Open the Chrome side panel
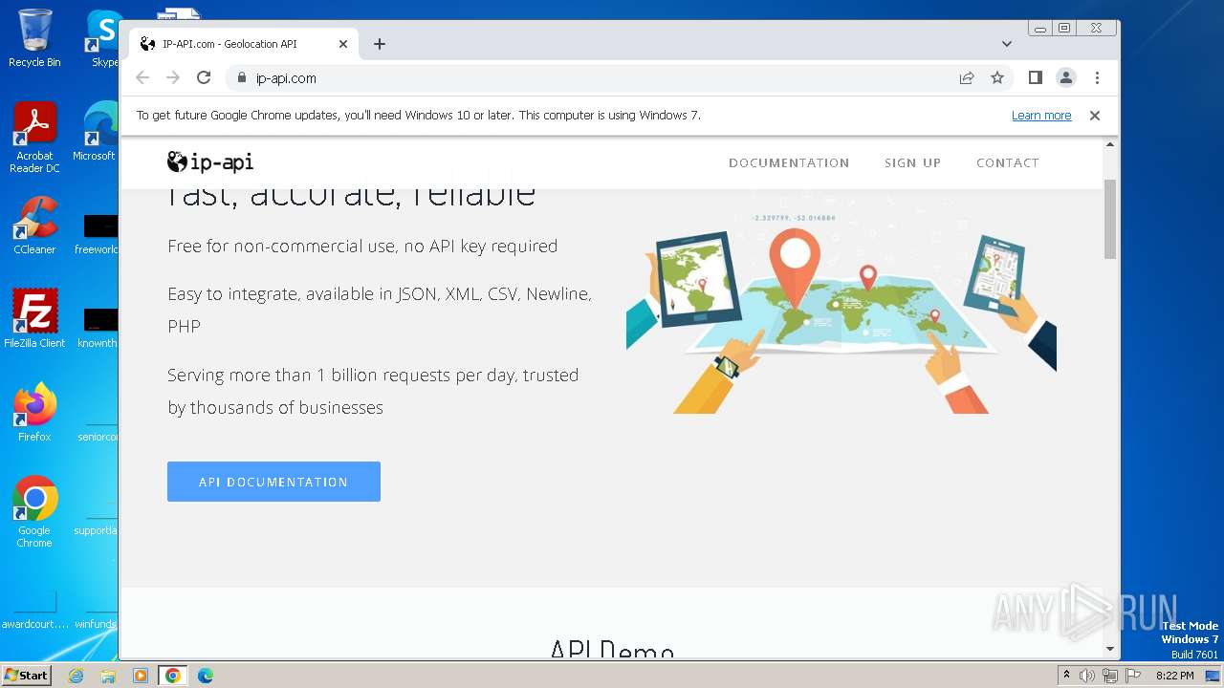 (1035, 77)
